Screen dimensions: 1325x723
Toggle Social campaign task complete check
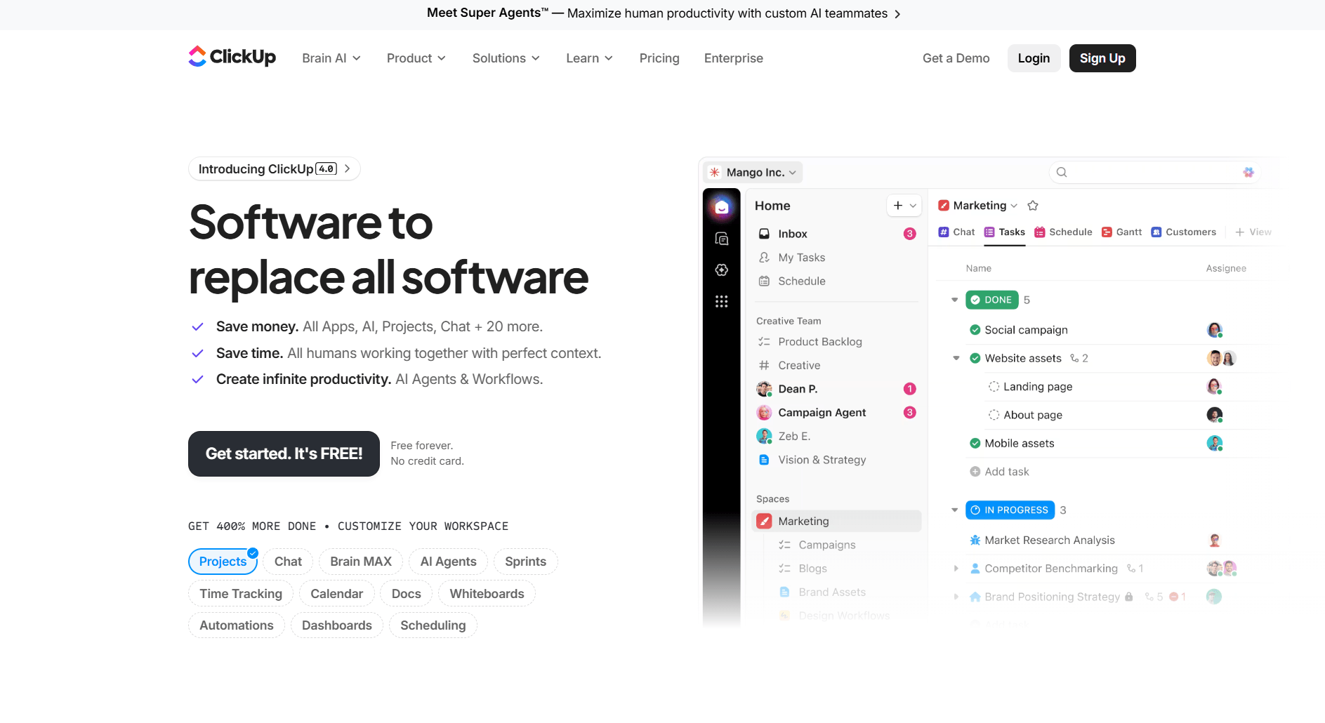point(975,330)
